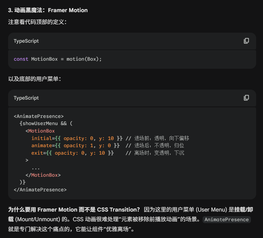Click the TypeScript label on second code block
This screenshot has width=263, height=238.
coord(26,98)
